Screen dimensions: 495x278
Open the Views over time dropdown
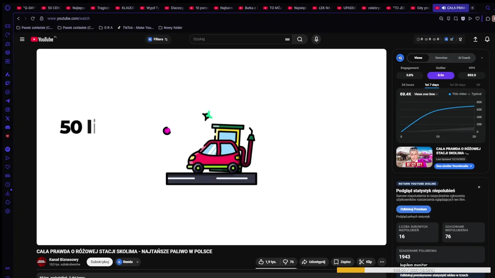426,94
